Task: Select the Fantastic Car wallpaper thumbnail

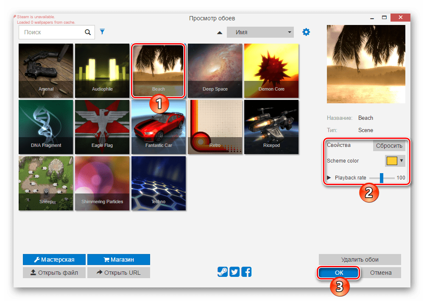Action: click(159, 127)
